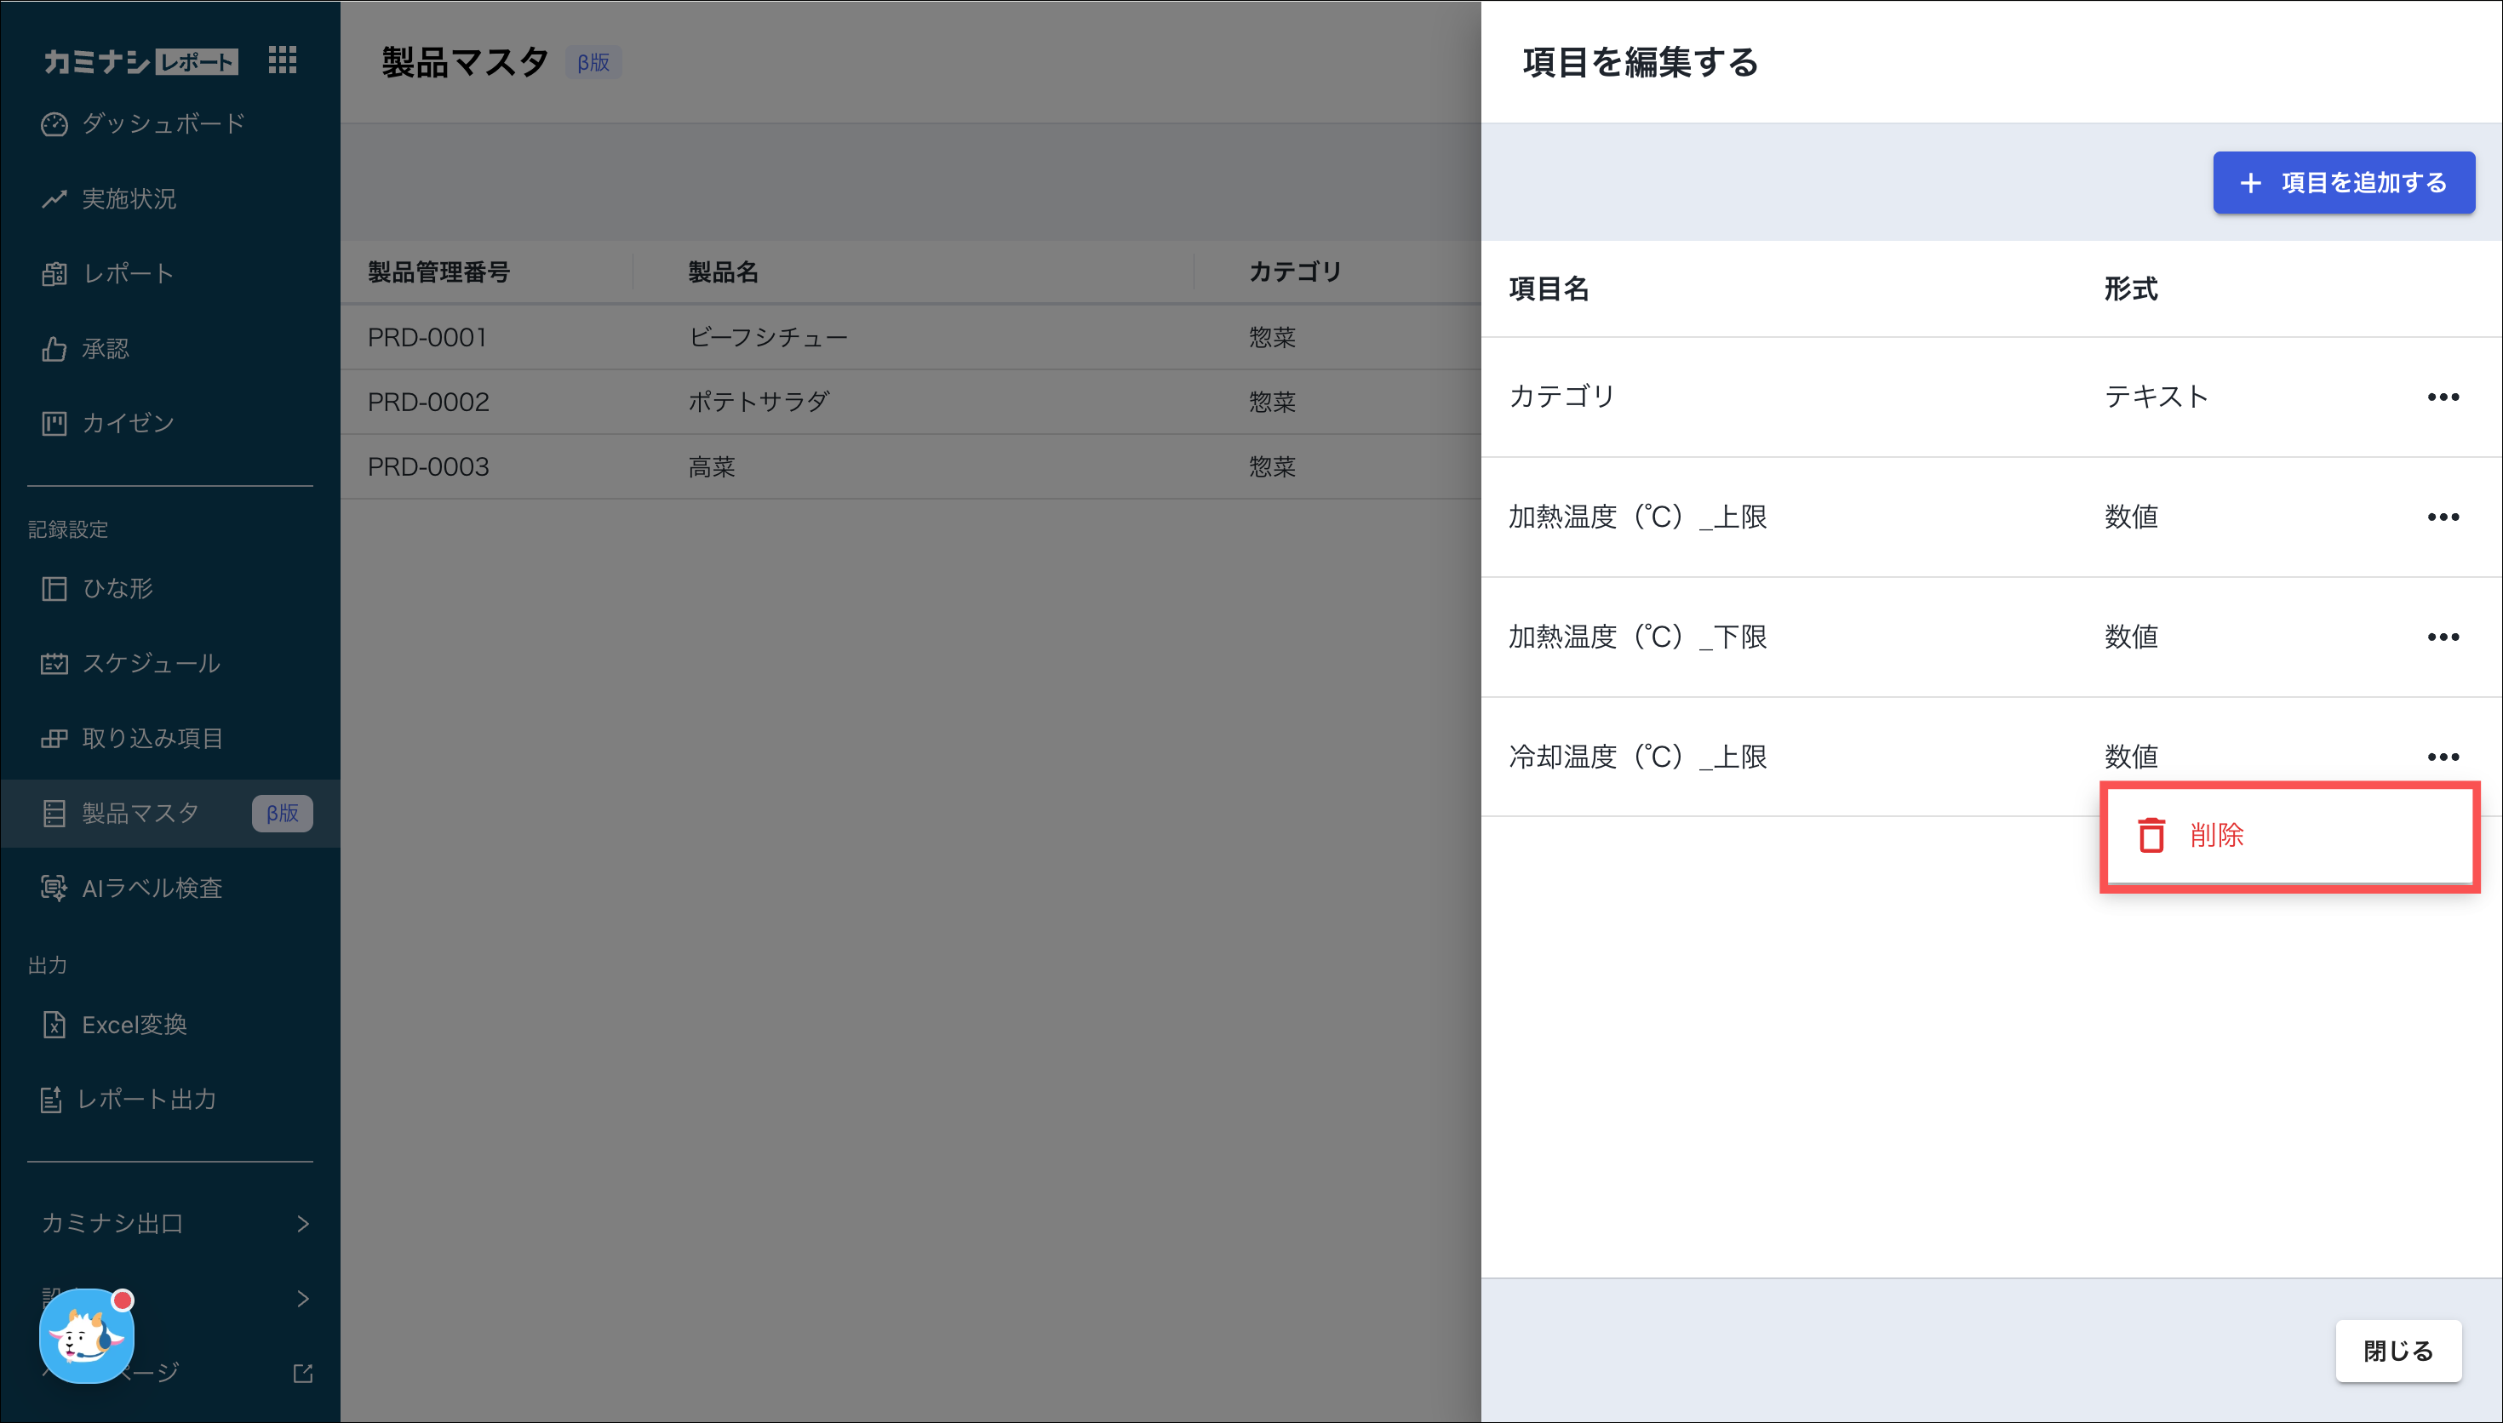Open three-dot menu for カテゴリ row
Screen dimensions: 2503x1423
(x=2443, y=397)
